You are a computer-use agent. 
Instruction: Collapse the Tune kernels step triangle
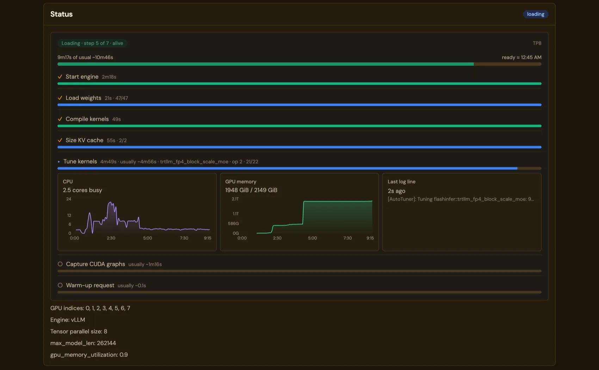59,162
